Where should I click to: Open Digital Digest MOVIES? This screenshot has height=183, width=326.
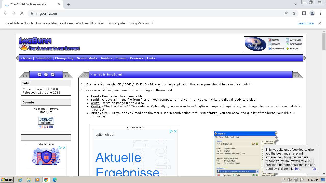tap(274, 44)
